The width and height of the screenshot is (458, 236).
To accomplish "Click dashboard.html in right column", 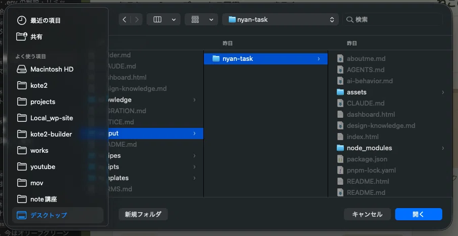I will coord(371,114).
